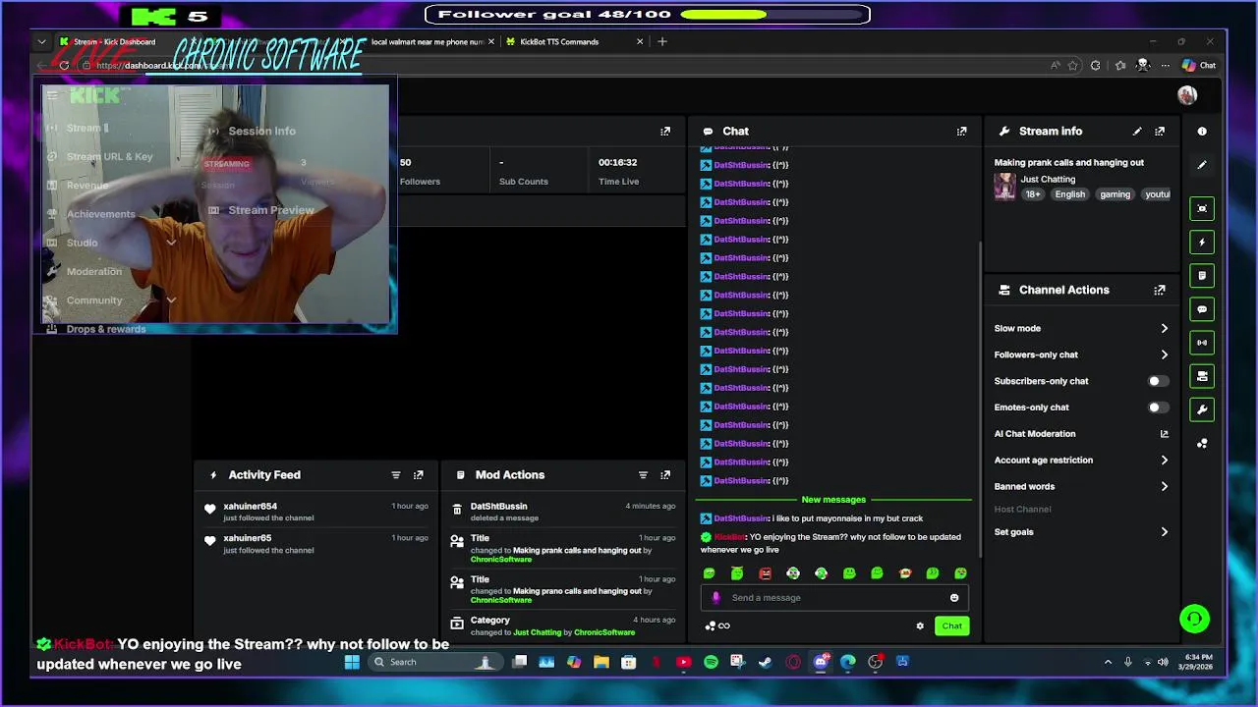
Task: Toggle the broadcast signal widget in sidebar
Action: [x=1201, y=343]
